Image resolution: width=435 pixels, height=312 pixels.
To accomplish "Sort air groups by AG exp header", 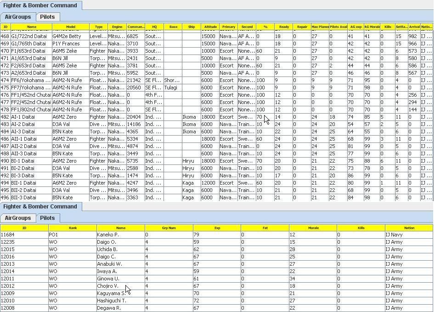I will click(356, 27).
